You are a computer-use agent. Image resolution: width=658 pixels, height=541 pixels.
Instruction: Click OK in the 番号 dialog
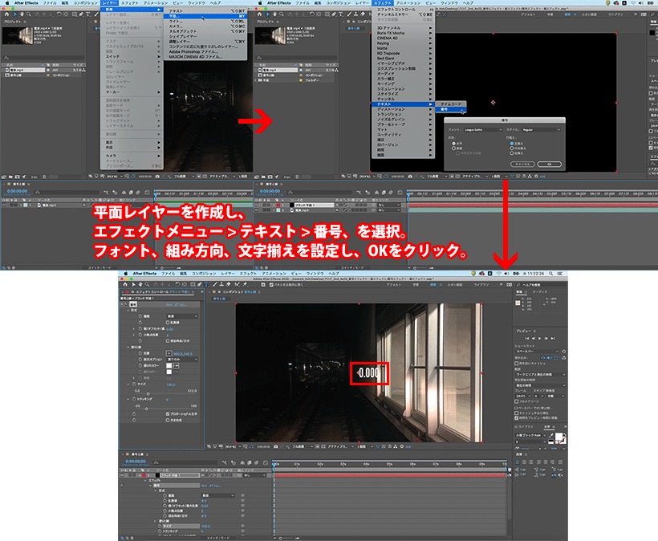[550, 164]
